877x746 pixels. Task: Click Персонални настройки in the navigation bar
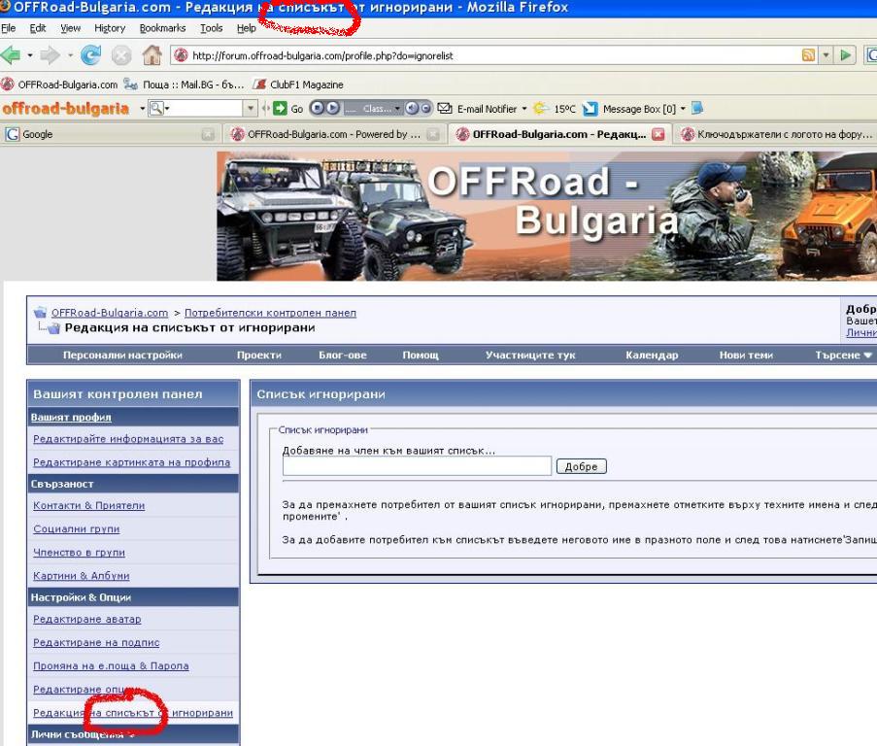point(122,356)
